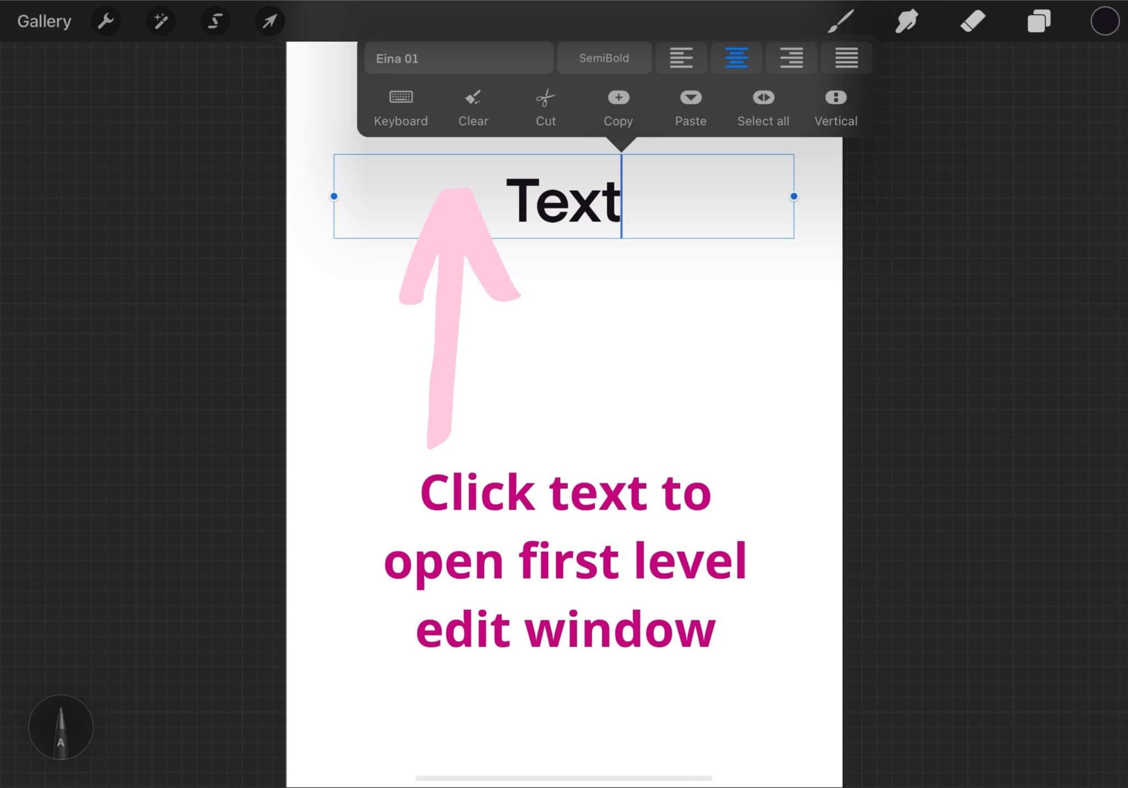Clear the text content
Image resolution: width=1128 pixels, height=788 pixels.
(x=473, y=106)
